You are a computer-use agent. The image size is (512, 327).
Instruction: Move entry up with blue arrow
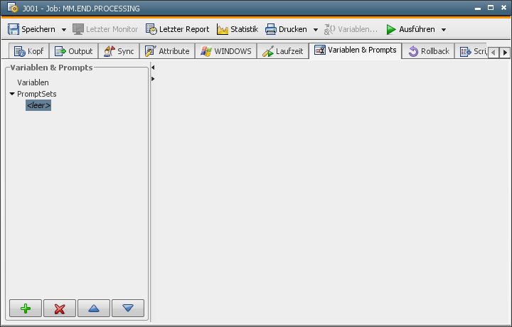coord(94,308)
